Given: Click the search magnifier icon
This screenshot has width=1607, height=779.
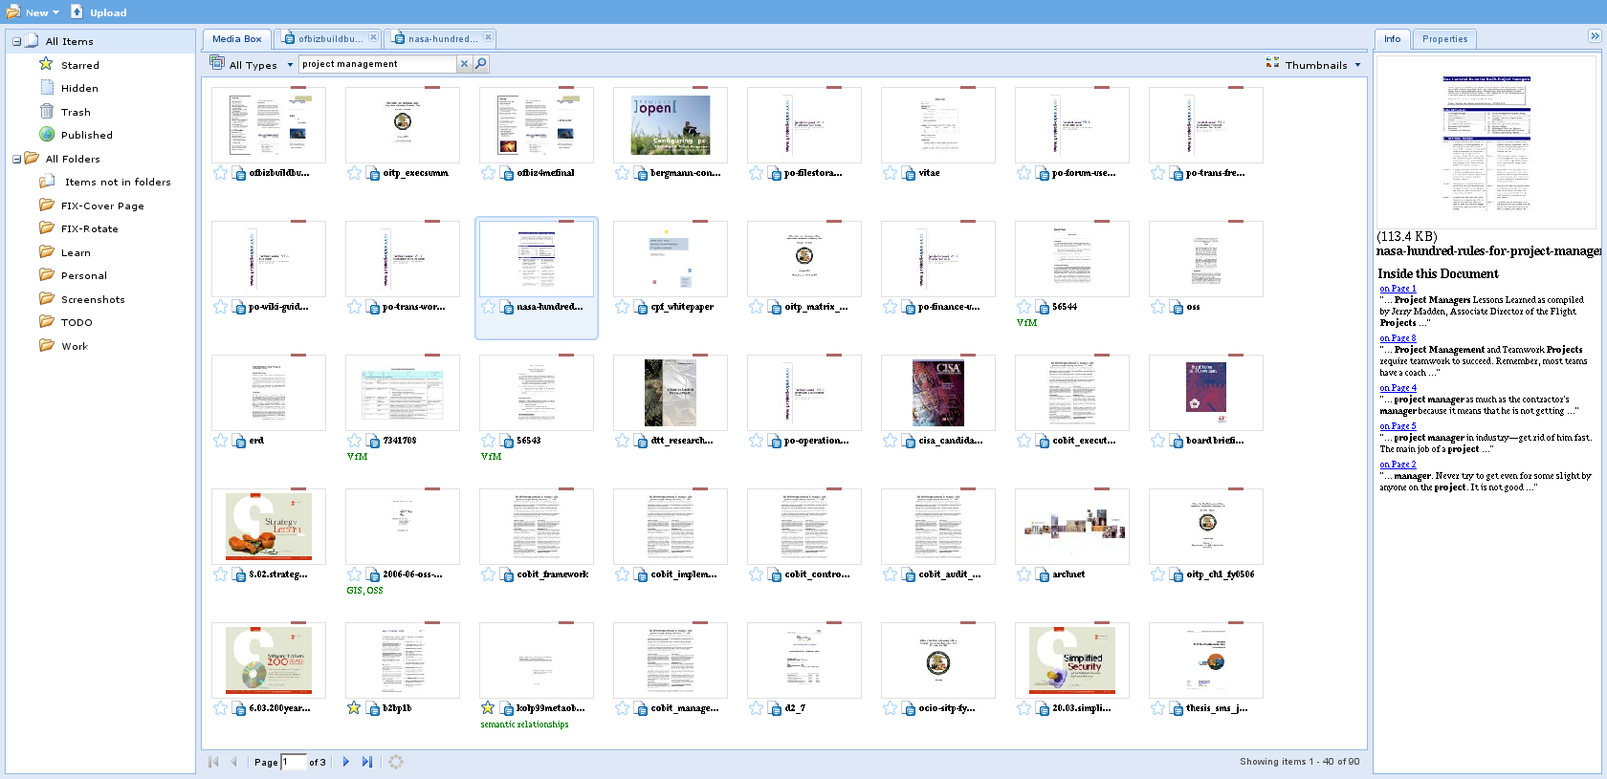Looking at the screenshot, I should (x=481, y=64).
